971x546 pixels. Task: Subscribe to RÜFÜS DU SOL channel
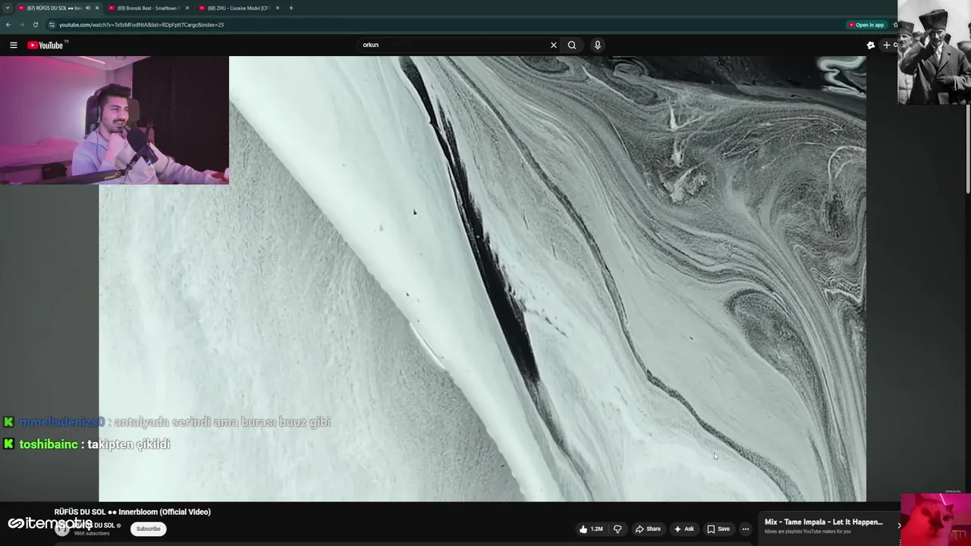pos(148,529)
